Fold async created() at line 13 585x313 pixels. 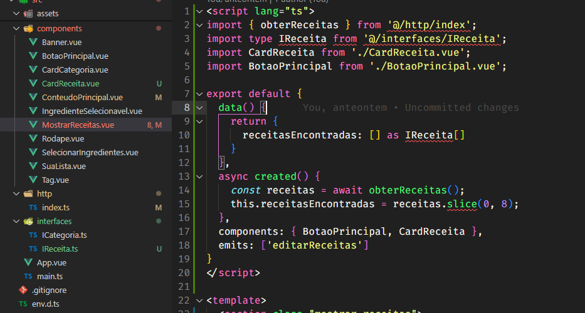pyautogui.click(x=199, y=177)
